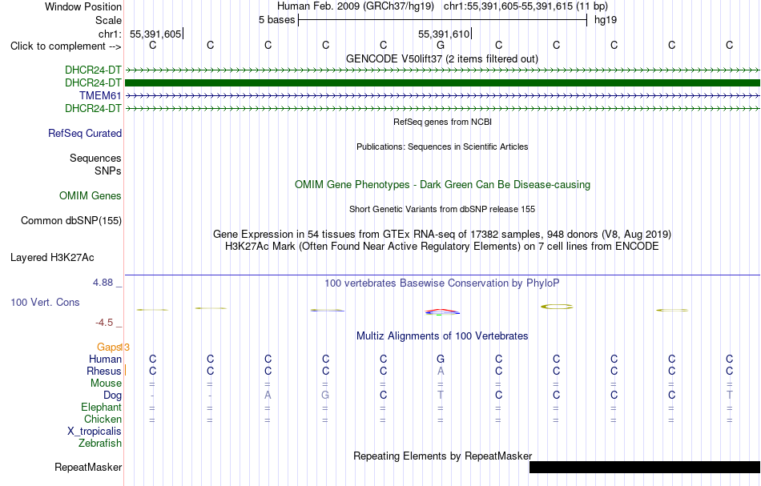
Task: Click 'Publications: Sequences in Scientific Articles' title
Action: (x=442, y=147)
